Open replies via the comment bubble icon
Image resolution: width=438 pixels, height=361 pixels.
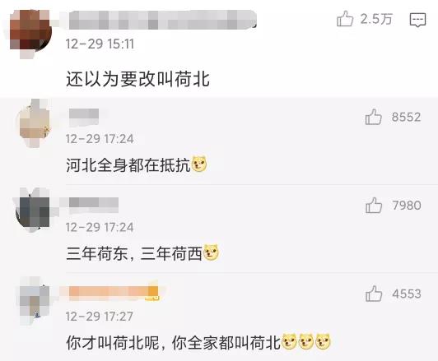coord(417,20)
